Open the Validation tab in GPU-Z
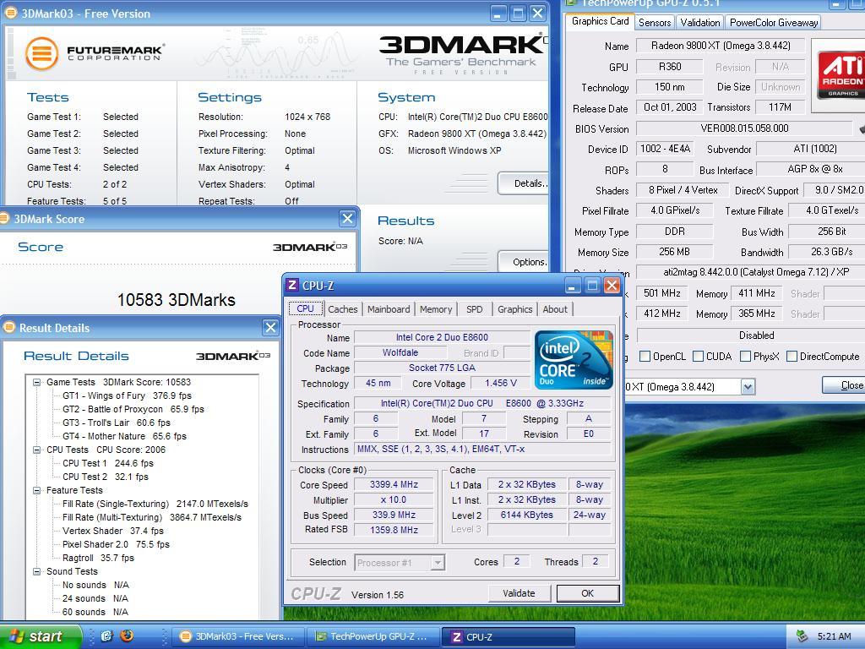865x649 pixels. [x=699, y=23]
